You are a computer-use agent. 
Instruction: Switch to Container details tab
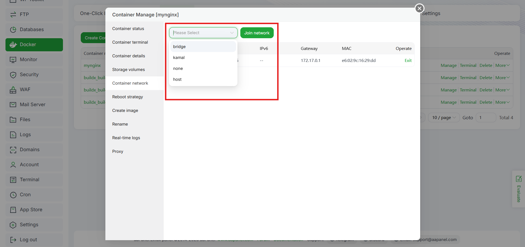point(134,56)
